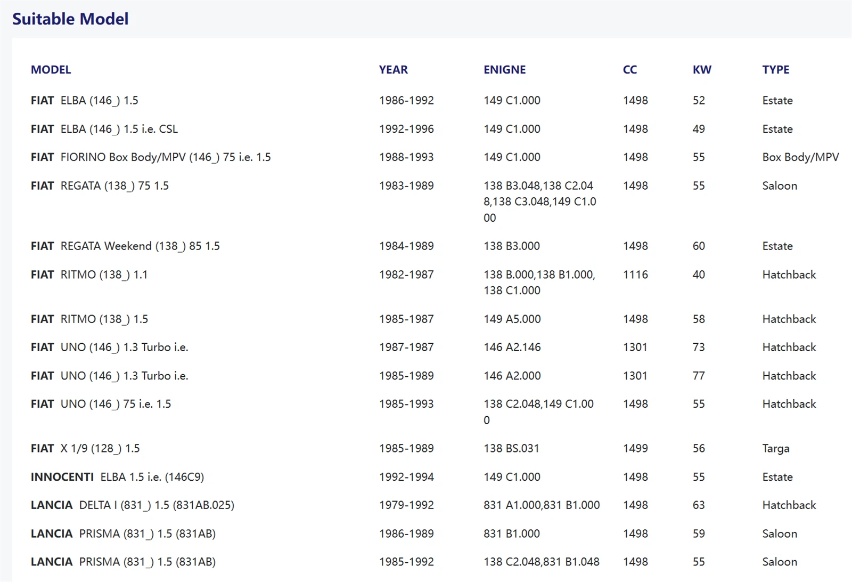The image size is (852, 582).
Task: Click type Hatchback in LANCIA DELTA row
Action: point(789,505)
